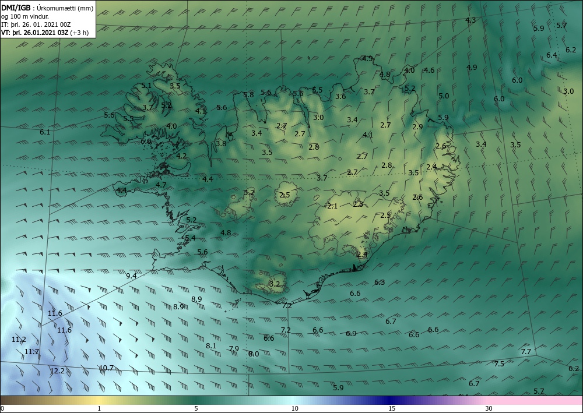Click the 6.9 value on the map

(351, 334)
